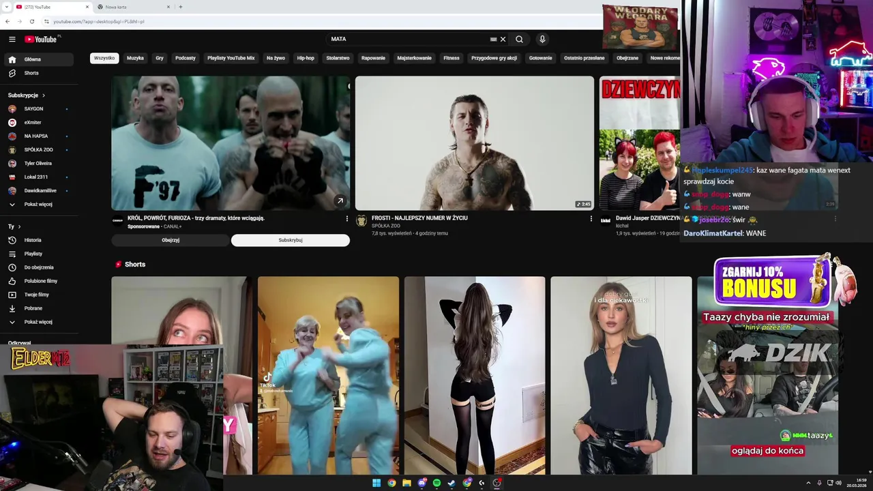This screenshot has height=491, width=873.
Task: Select the Na żywo filter chip
Action: coord(276,58)
